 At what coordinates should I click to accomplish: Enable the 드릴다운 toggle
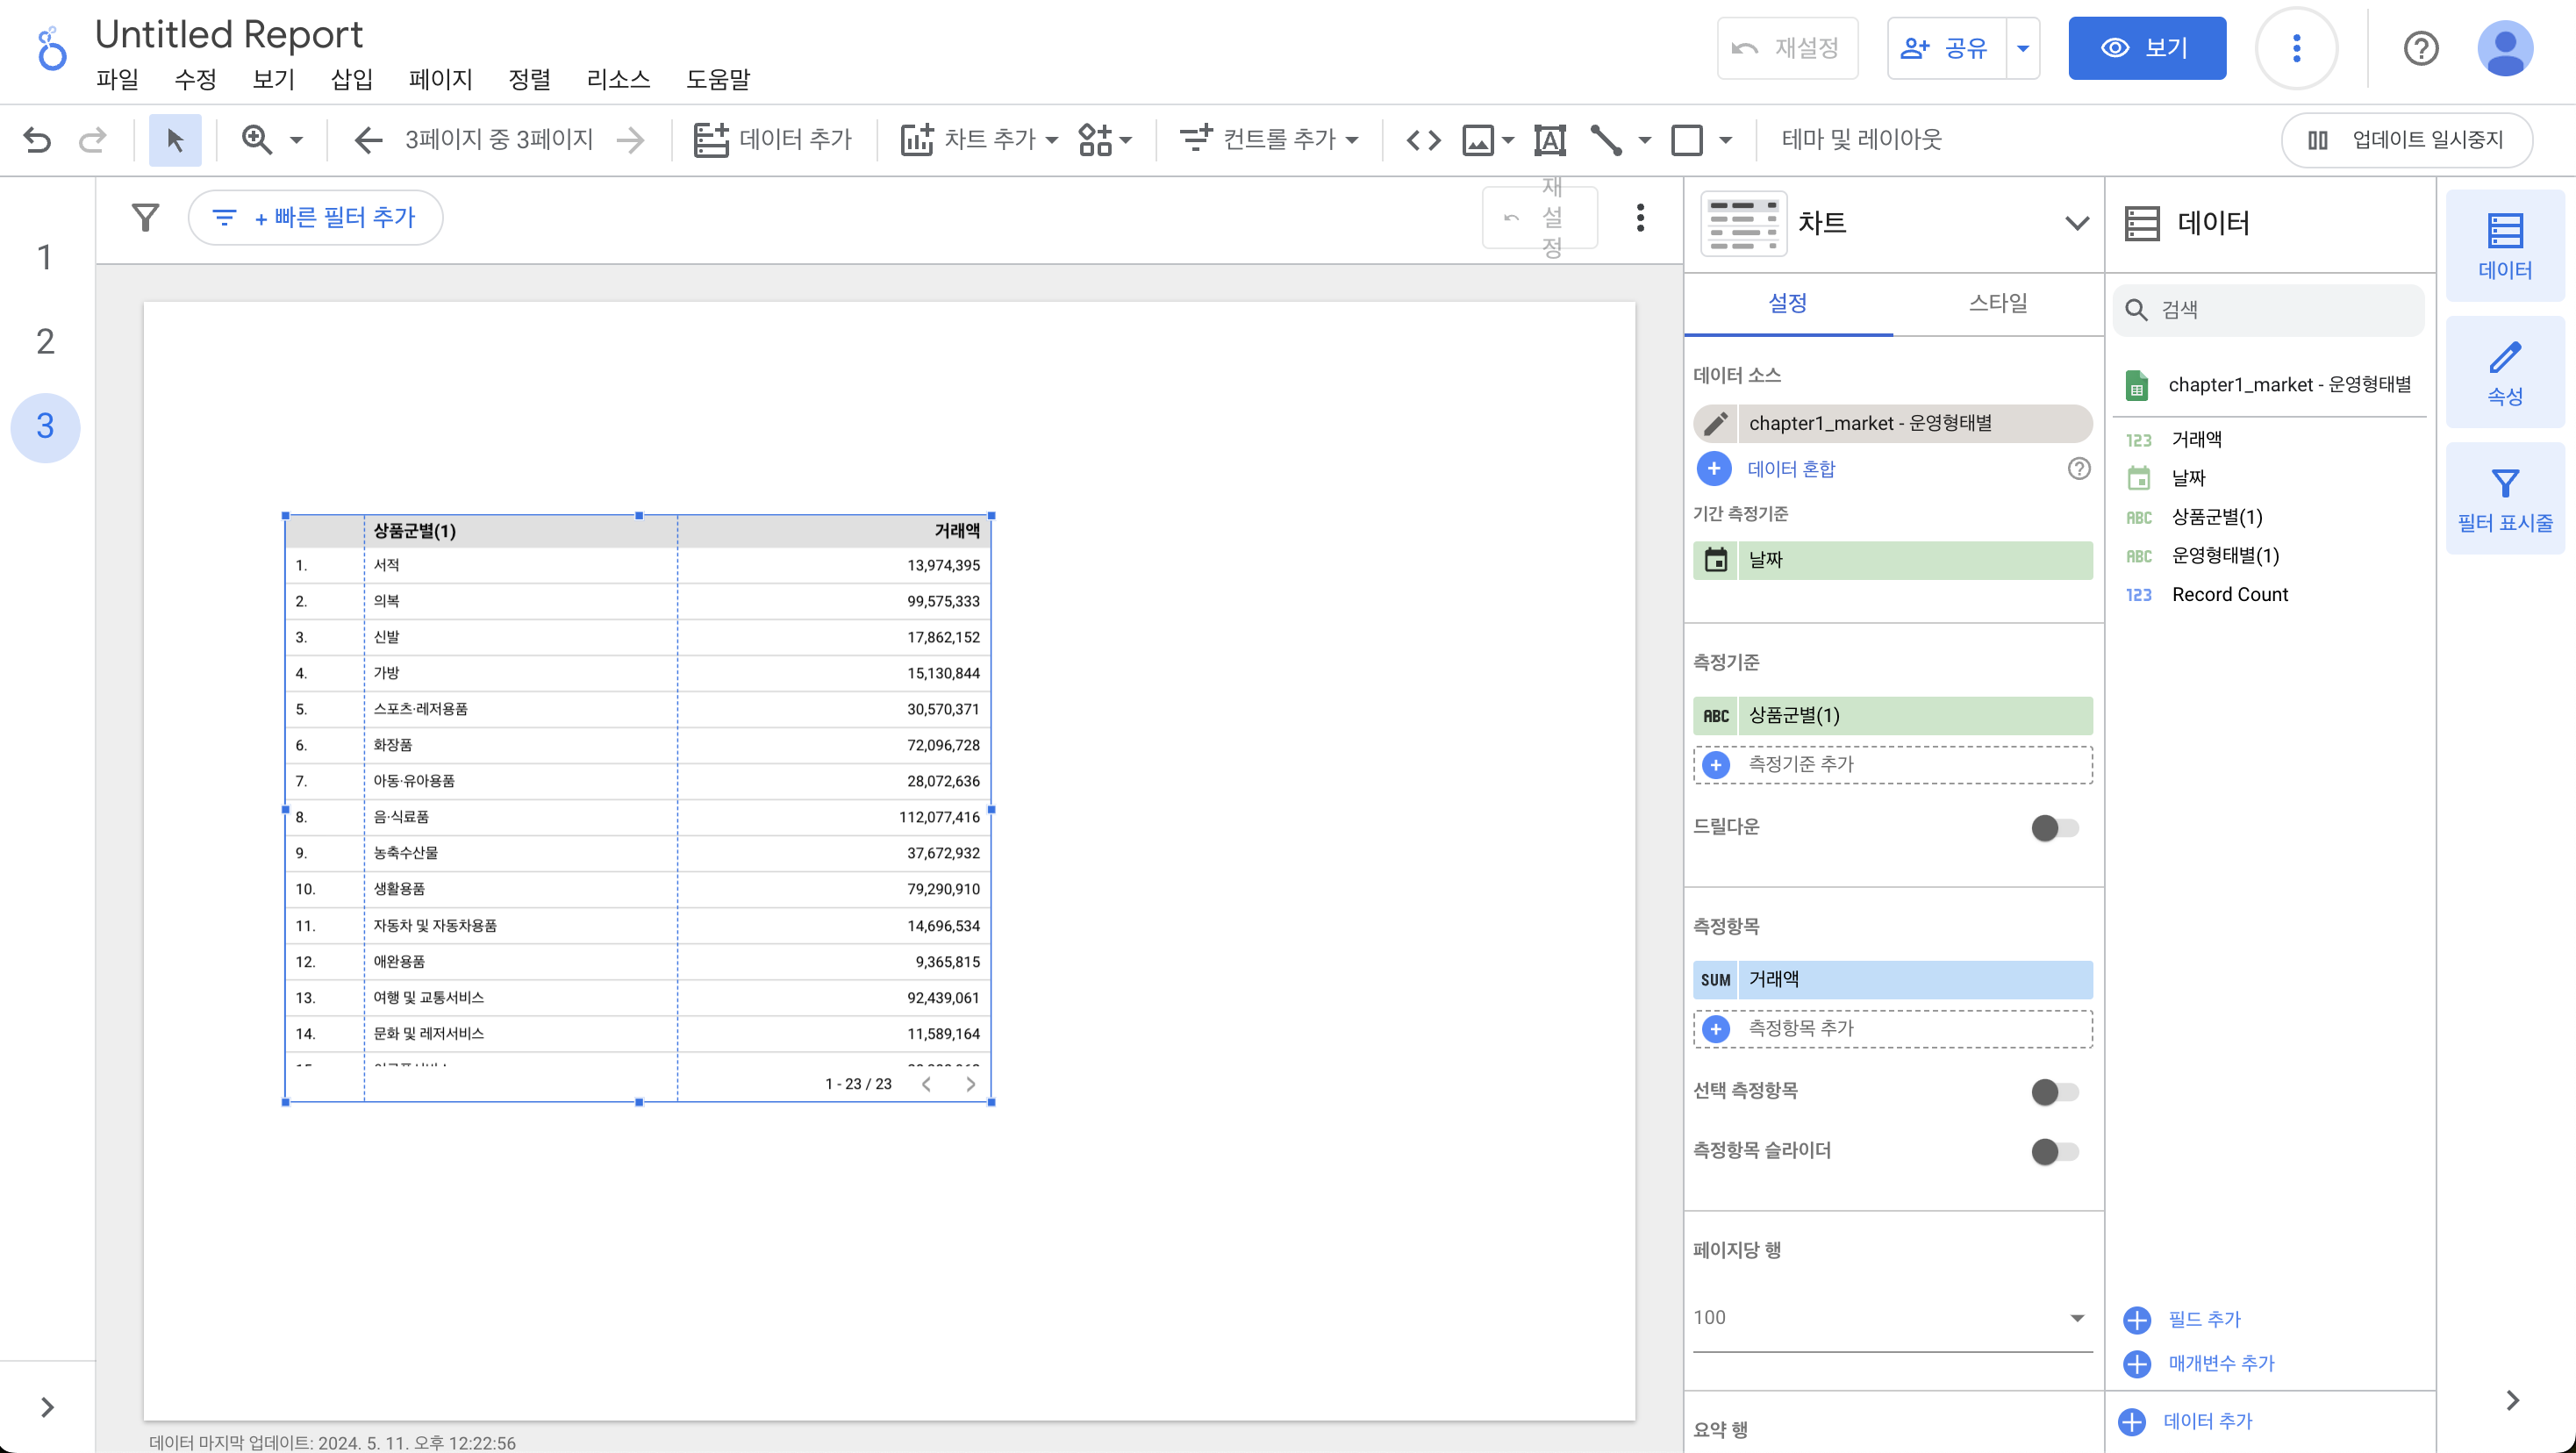pyautogui.click(x=2054, y=827)
